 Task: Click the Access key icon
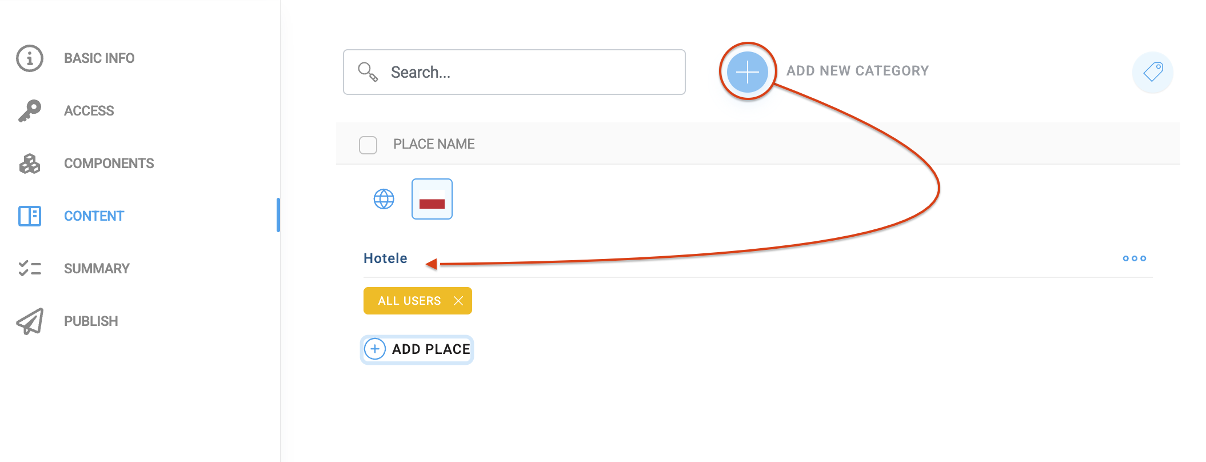pos(30,111)
